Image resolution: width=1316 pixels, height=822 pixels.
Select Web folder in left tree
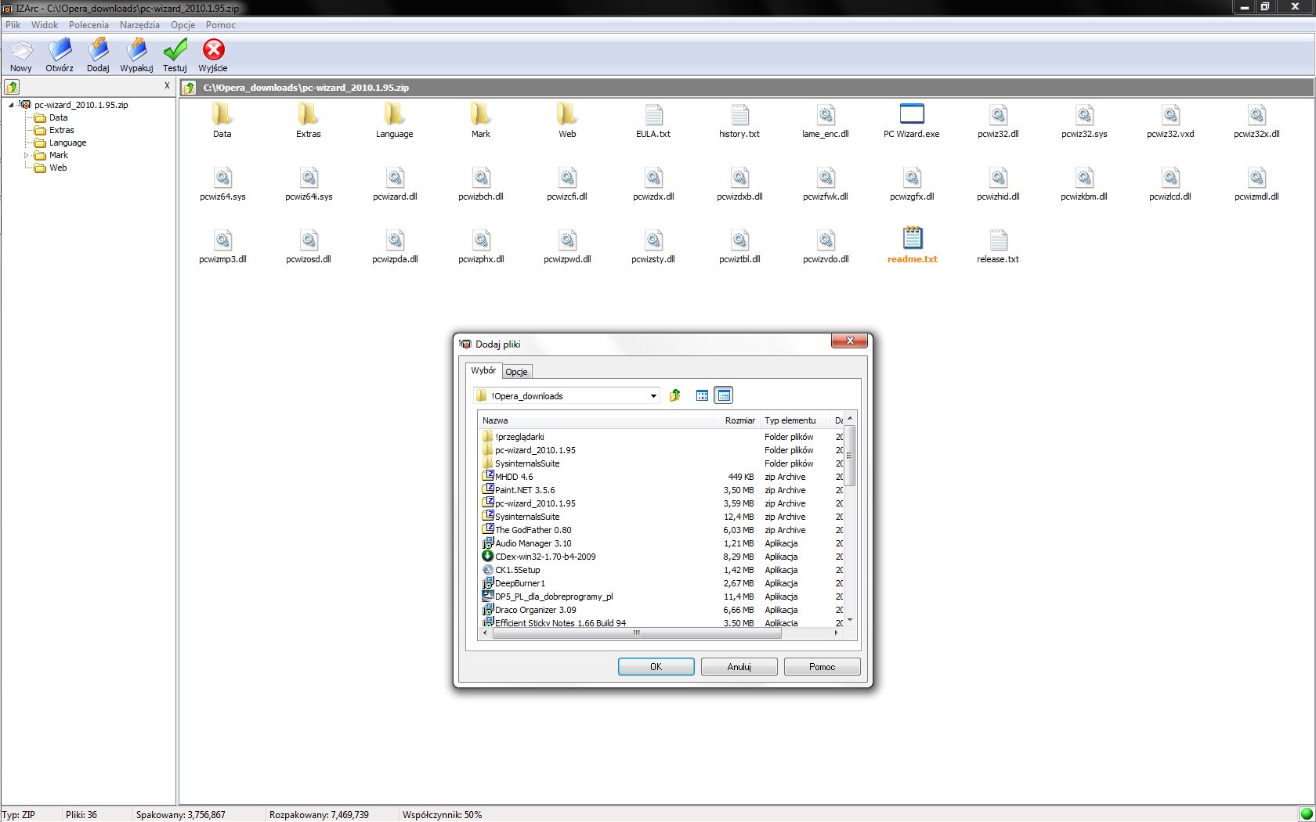tap(58, 168)
